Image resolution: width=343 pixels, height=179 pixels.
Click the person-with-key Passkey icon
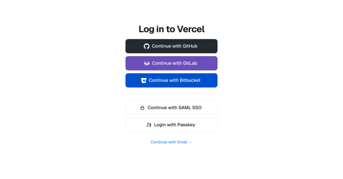(x=149, y=125)
